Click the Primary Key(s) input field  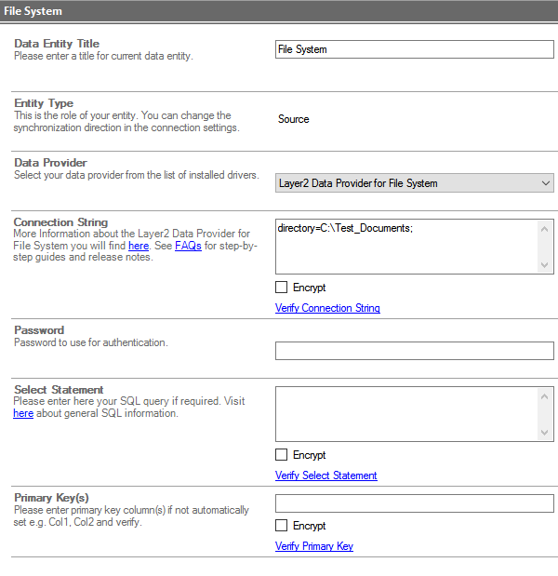pos(414,503)
